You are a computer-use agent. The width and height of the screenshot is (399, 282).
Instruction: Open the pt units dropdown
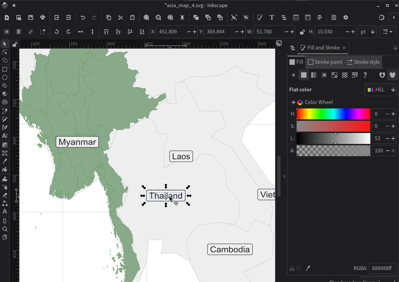tap(367, 31)
